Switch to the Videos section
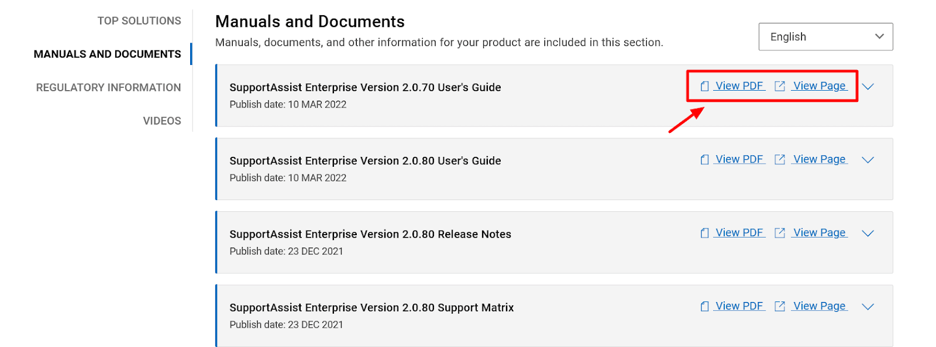The image size is (936, 347). pos(162,121)
